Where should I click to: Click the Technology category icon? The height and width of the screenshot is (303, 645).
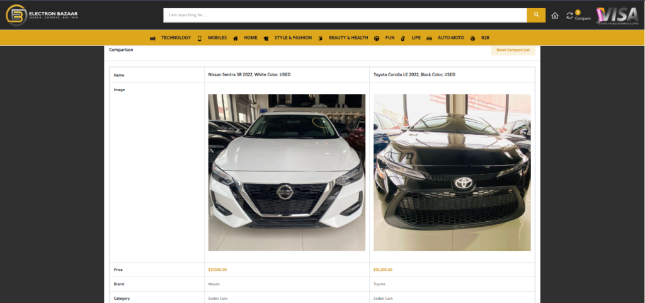[153, 38]
